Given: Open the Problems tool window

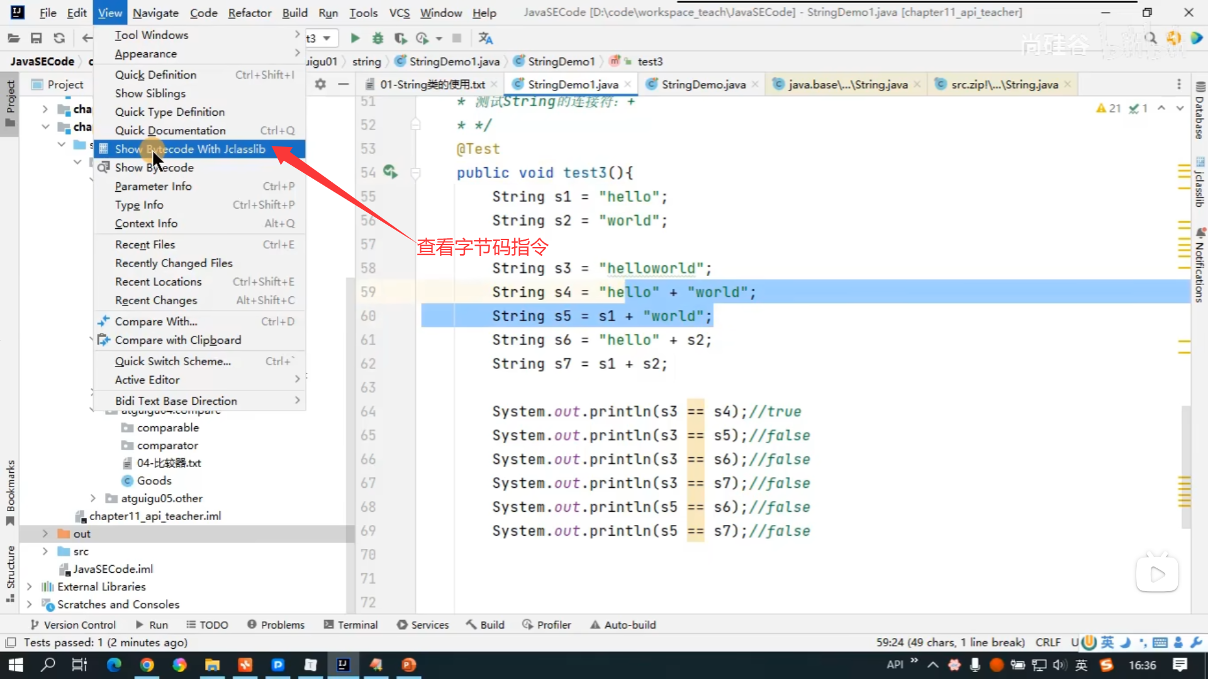Looking at the screenshot, I should [x=276, y=625].
